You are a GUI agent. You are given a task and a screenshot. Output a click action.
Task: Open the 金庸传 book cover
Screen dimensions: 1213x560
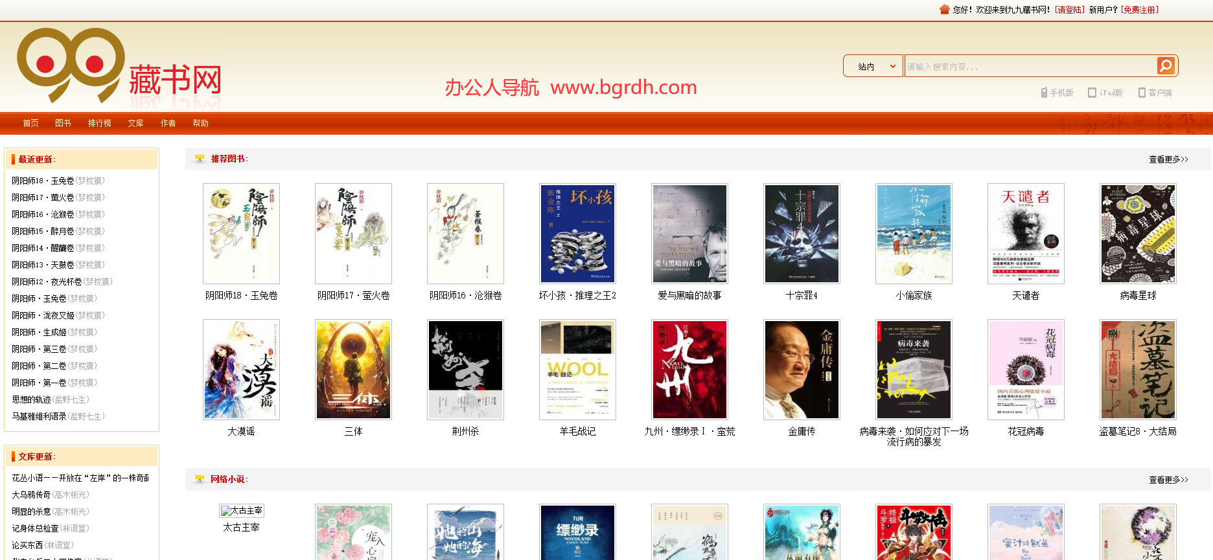[x=802, y=370]
